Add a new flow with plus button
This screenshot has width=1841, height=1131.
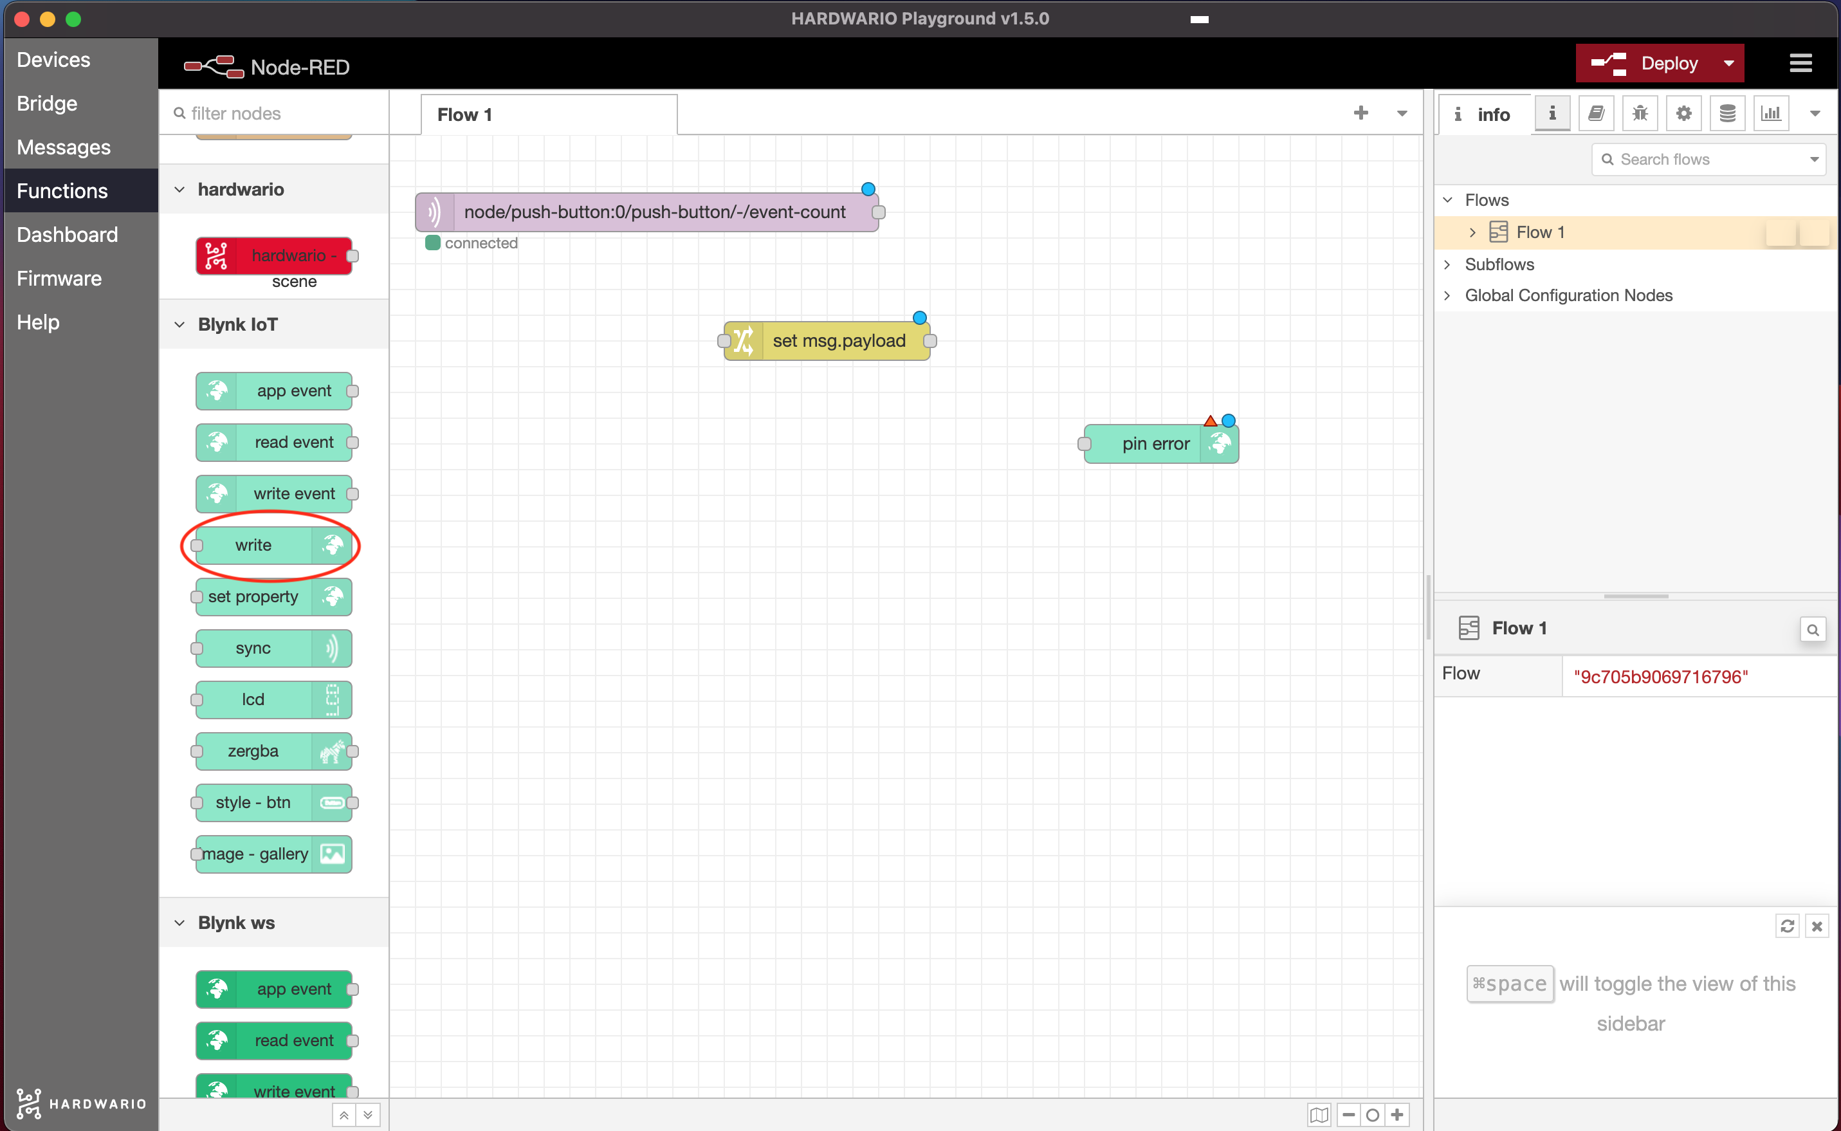[x=1361, y=113]
